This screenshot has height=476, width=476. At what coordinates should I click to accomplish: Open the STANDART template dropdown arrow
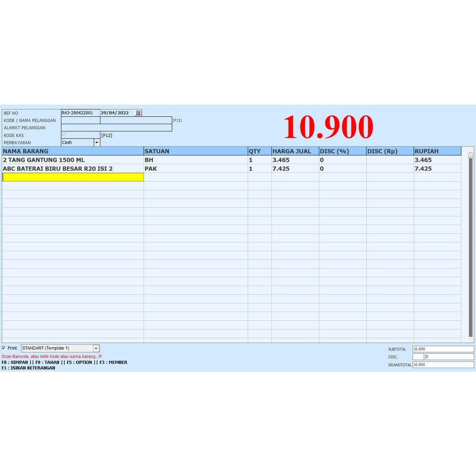tap(96, 348)
